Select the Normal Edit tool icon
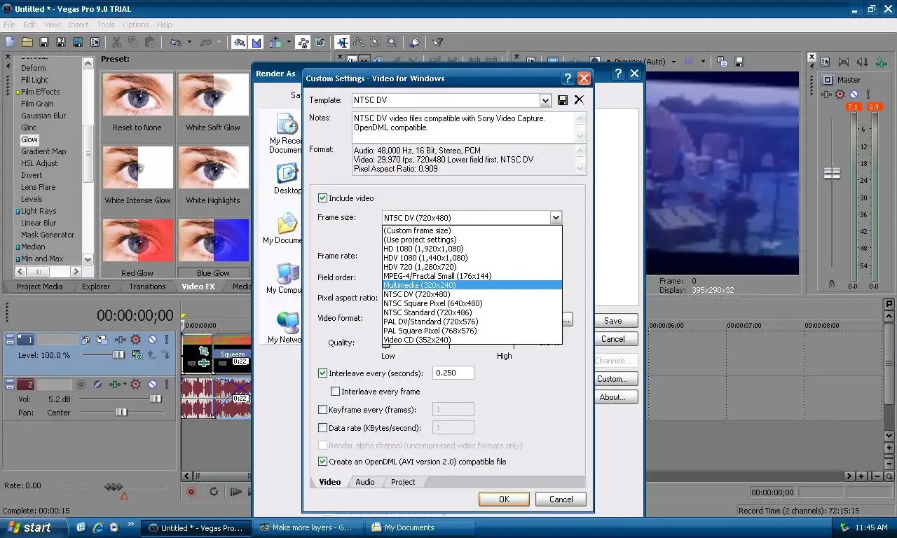This screenshot has width=897, height=538. coord(342,42)
